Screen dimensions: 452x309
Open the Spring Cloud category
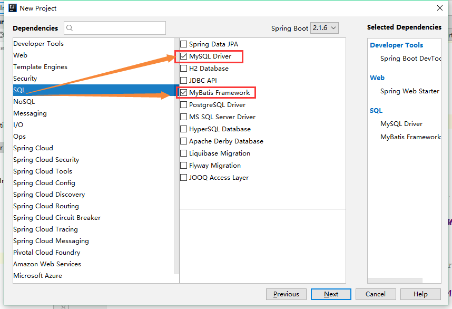tap(93, 148)
